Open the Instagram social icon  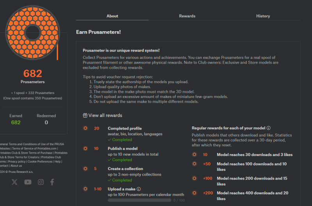[41, 182]
